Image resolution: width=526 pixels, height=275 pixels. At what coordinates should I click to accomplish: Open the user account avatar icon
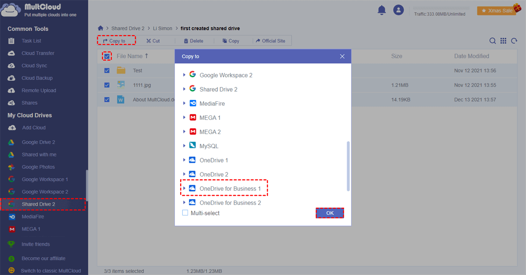click(x=398, y=10)
